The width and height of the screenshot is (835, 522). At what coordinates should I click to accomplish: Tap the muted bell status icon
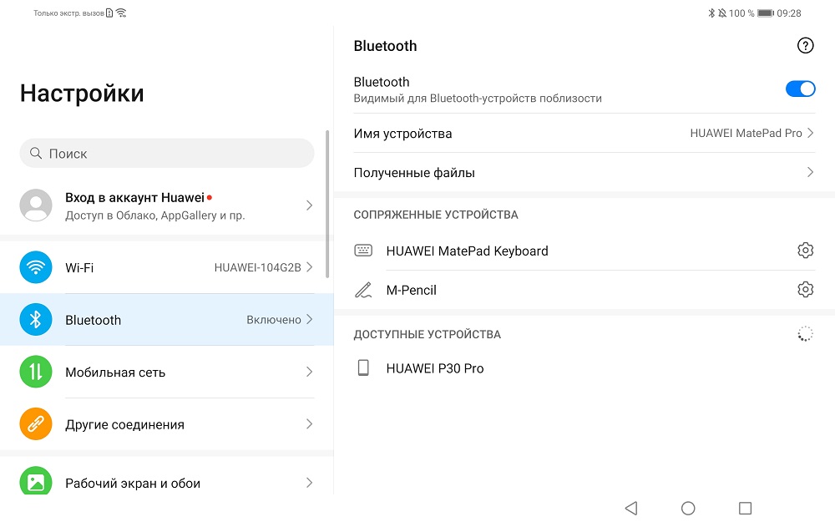(x=722, y=13)
